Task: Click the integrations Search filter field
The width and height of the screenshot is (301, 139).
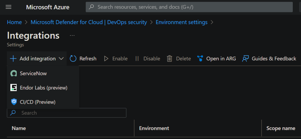Action: pos(67,113)
